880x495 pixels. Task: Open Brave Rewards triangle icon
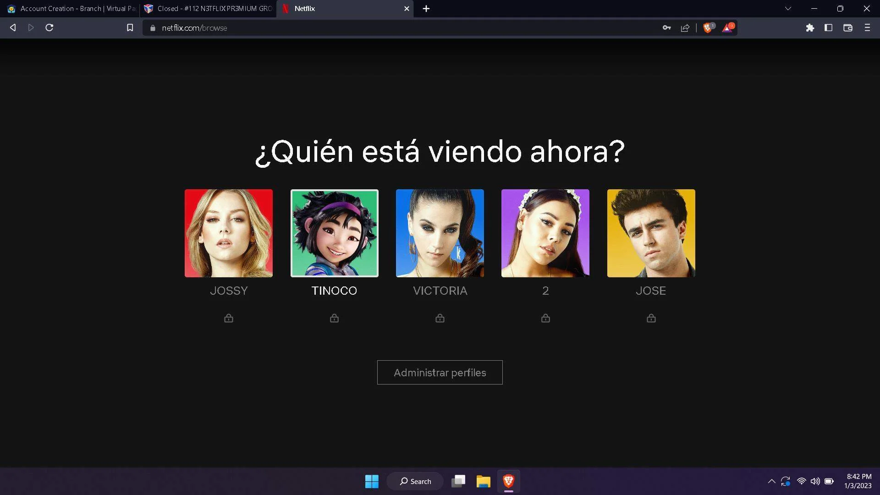click(728, 28)
